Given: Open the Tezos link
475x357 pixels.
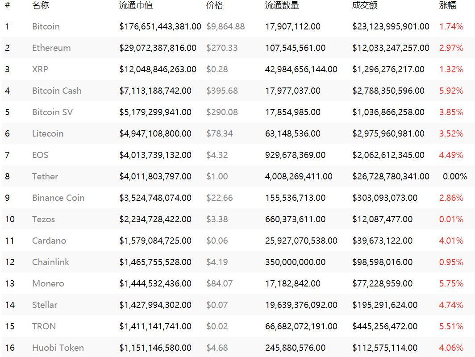Looking at the screenshot, I should click(43, 219).
